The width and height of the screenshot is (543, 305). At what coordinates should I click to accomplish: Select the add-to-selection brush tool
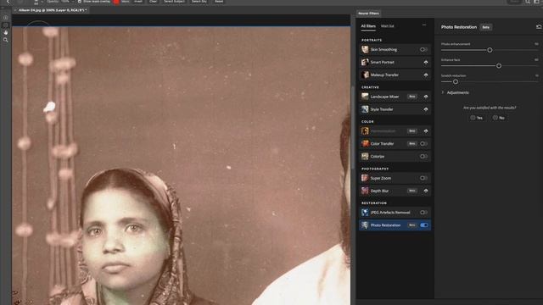click(6, 18)
